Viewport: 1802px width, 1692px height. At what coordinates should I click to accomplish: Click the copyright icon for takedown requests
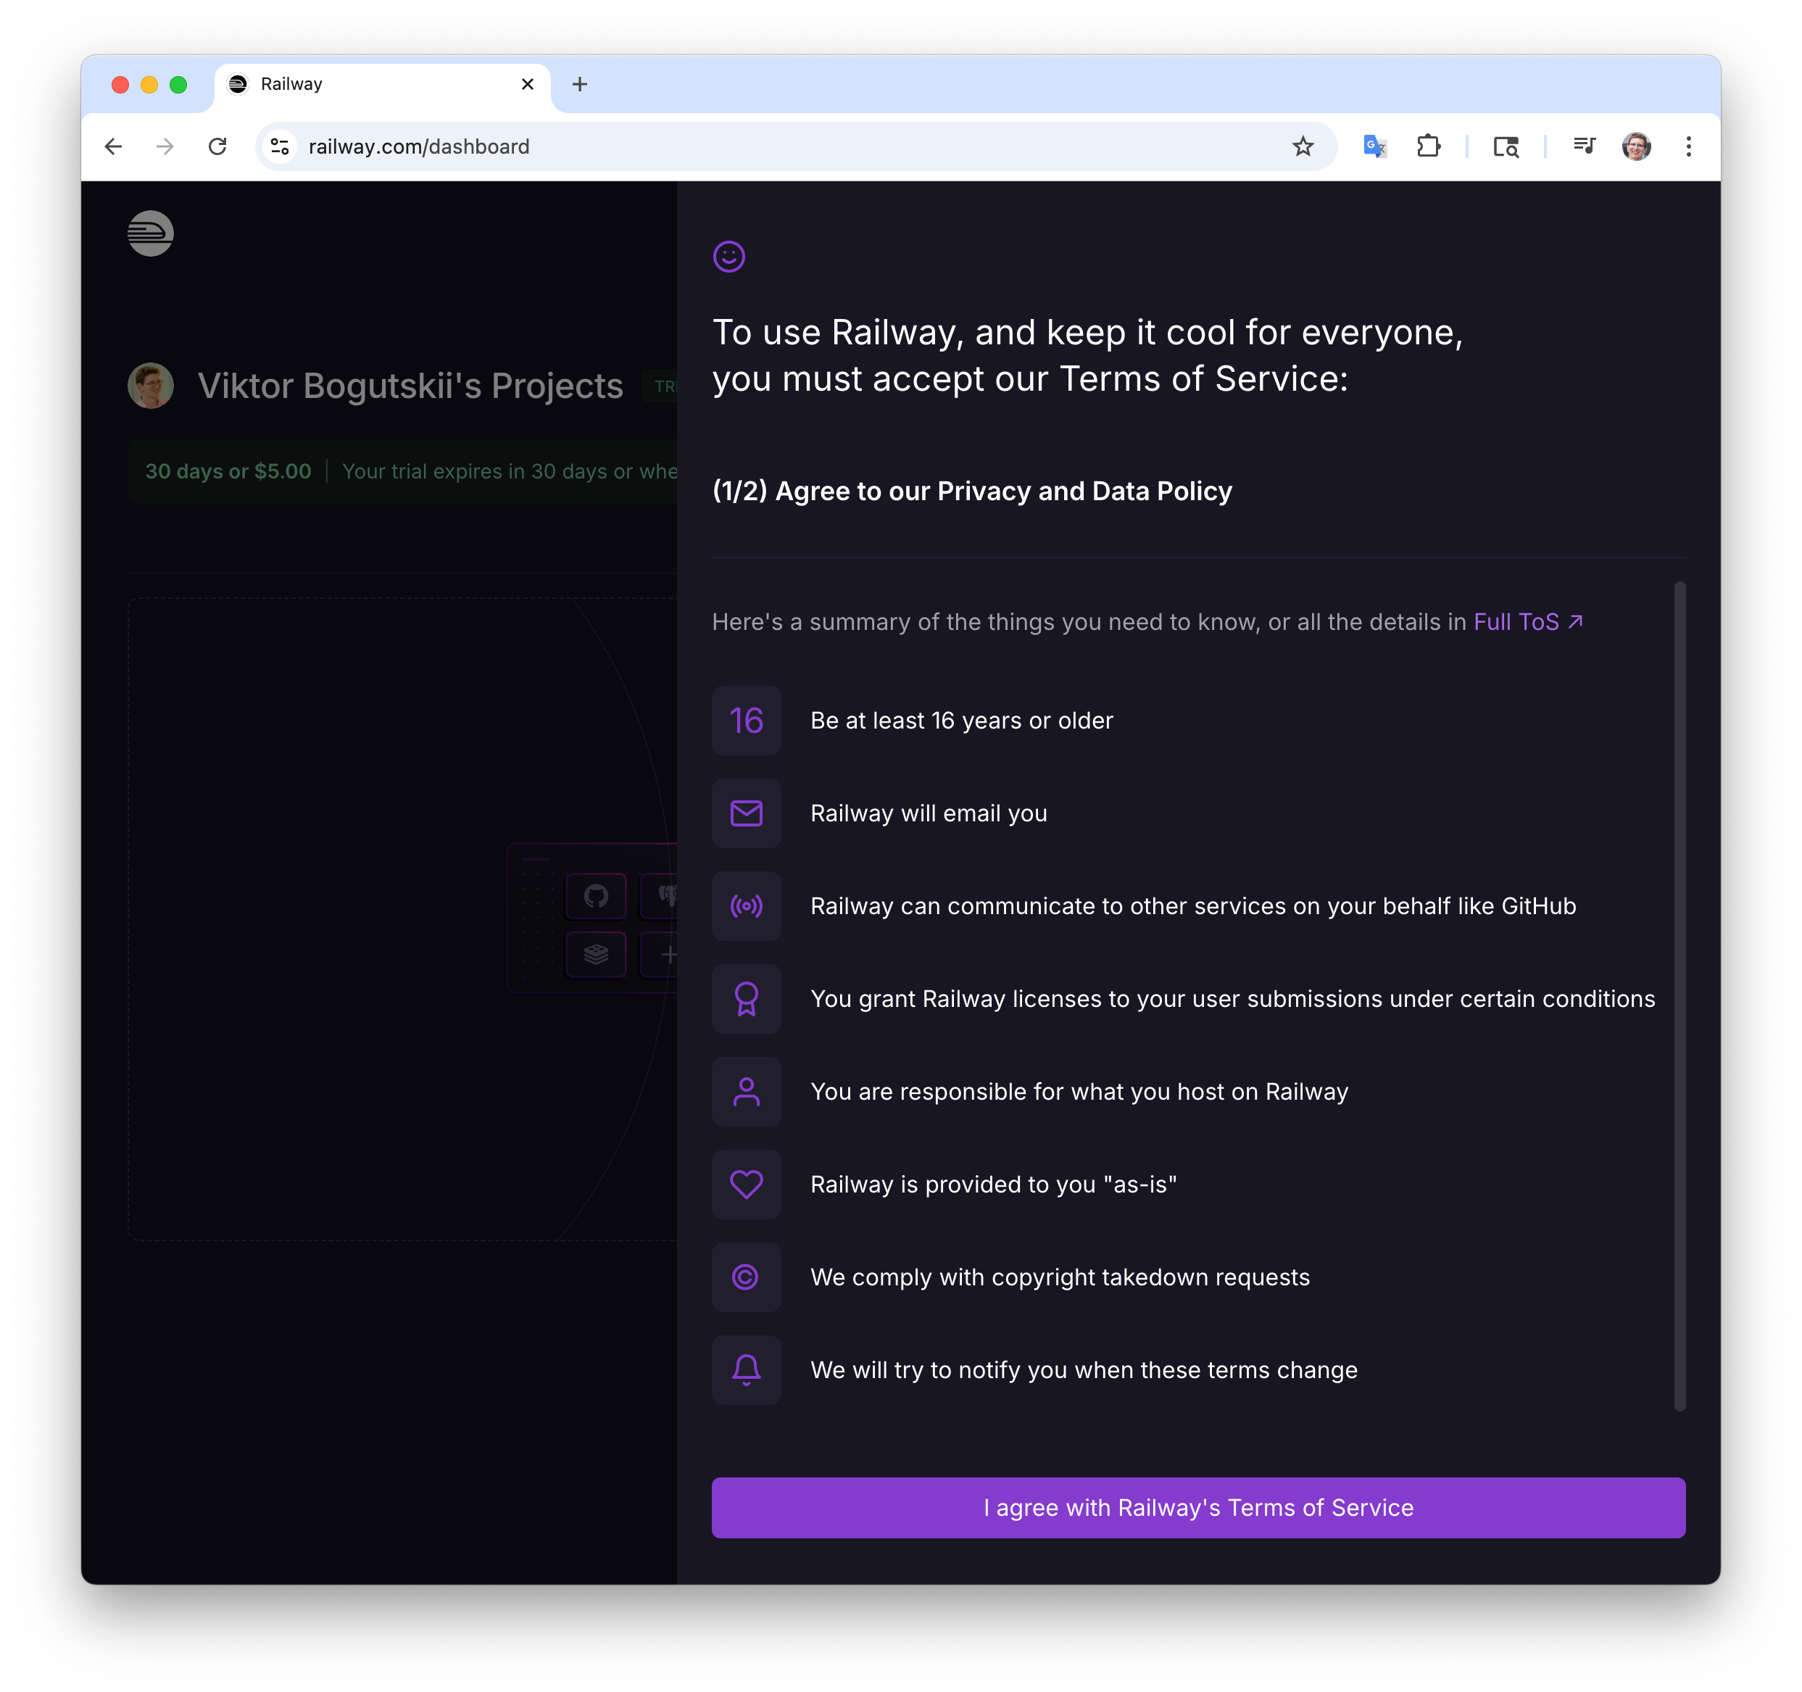tap(746, 1277)
